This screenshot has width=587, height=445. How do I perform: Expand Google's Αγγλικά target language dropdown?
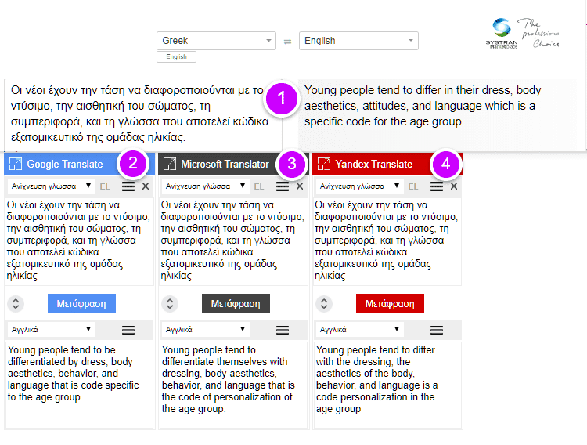52,330
